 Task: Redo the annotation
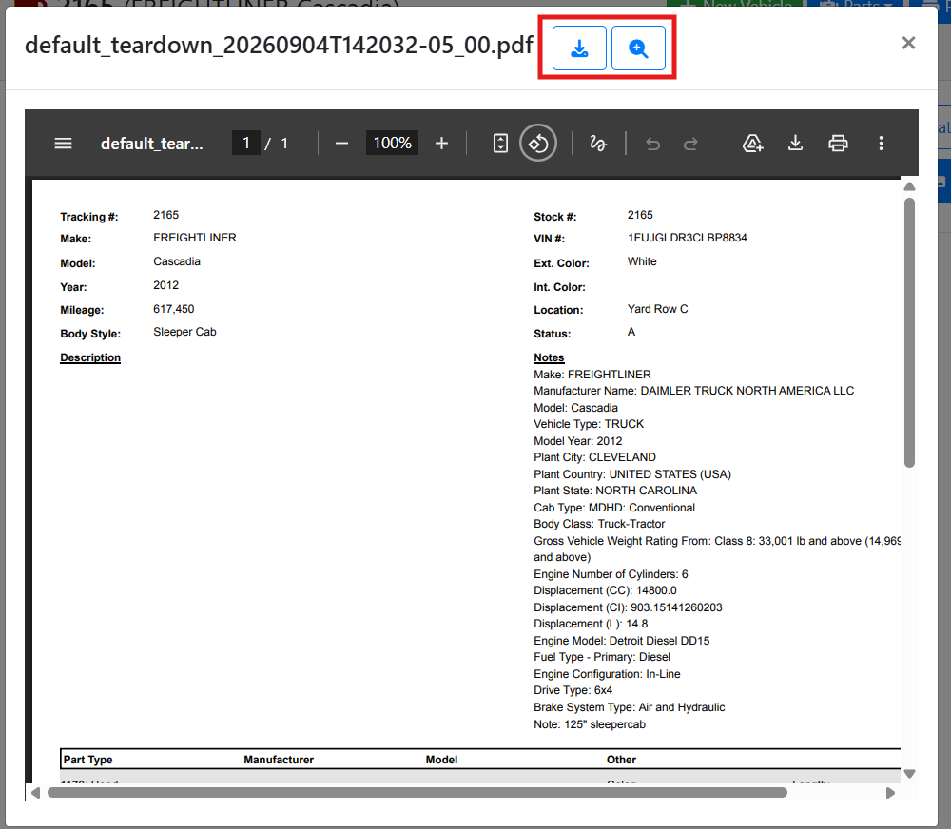[690, 144]
